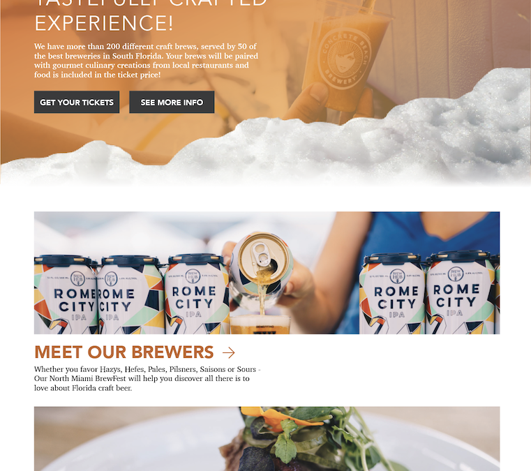The image size is (531, 471).
Task: Click the GET YOUR TICKETS button
Action: click(x=77, y=102)
